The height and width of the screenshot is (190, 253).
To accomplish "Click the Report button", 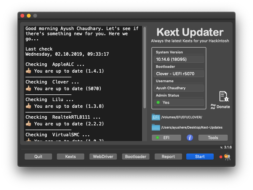I will [168, 156].
